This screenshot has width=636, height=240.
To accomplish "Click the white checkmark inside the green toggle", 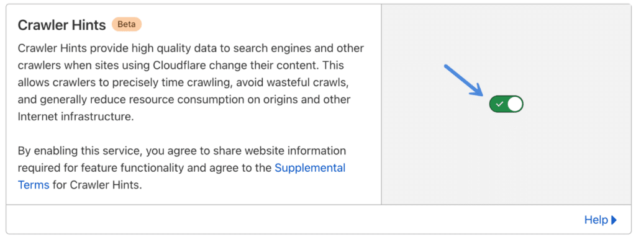I will tap(500, 104).
